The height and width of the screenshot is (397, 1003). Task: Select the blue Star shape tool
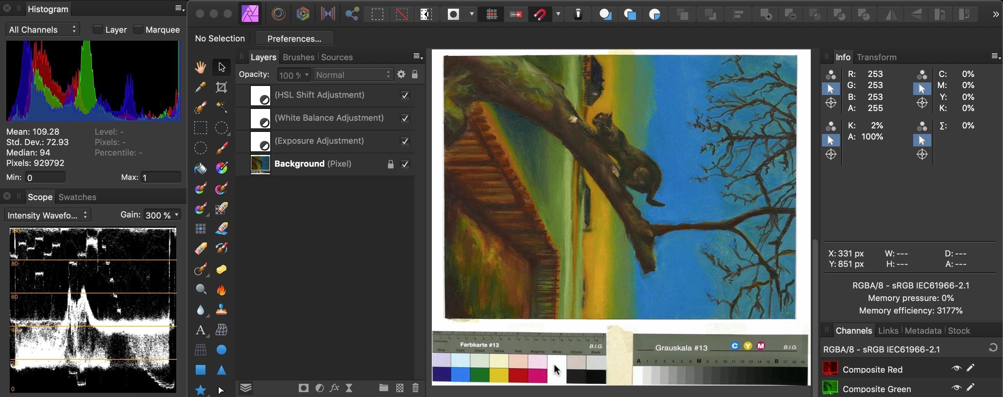(201, 390)
